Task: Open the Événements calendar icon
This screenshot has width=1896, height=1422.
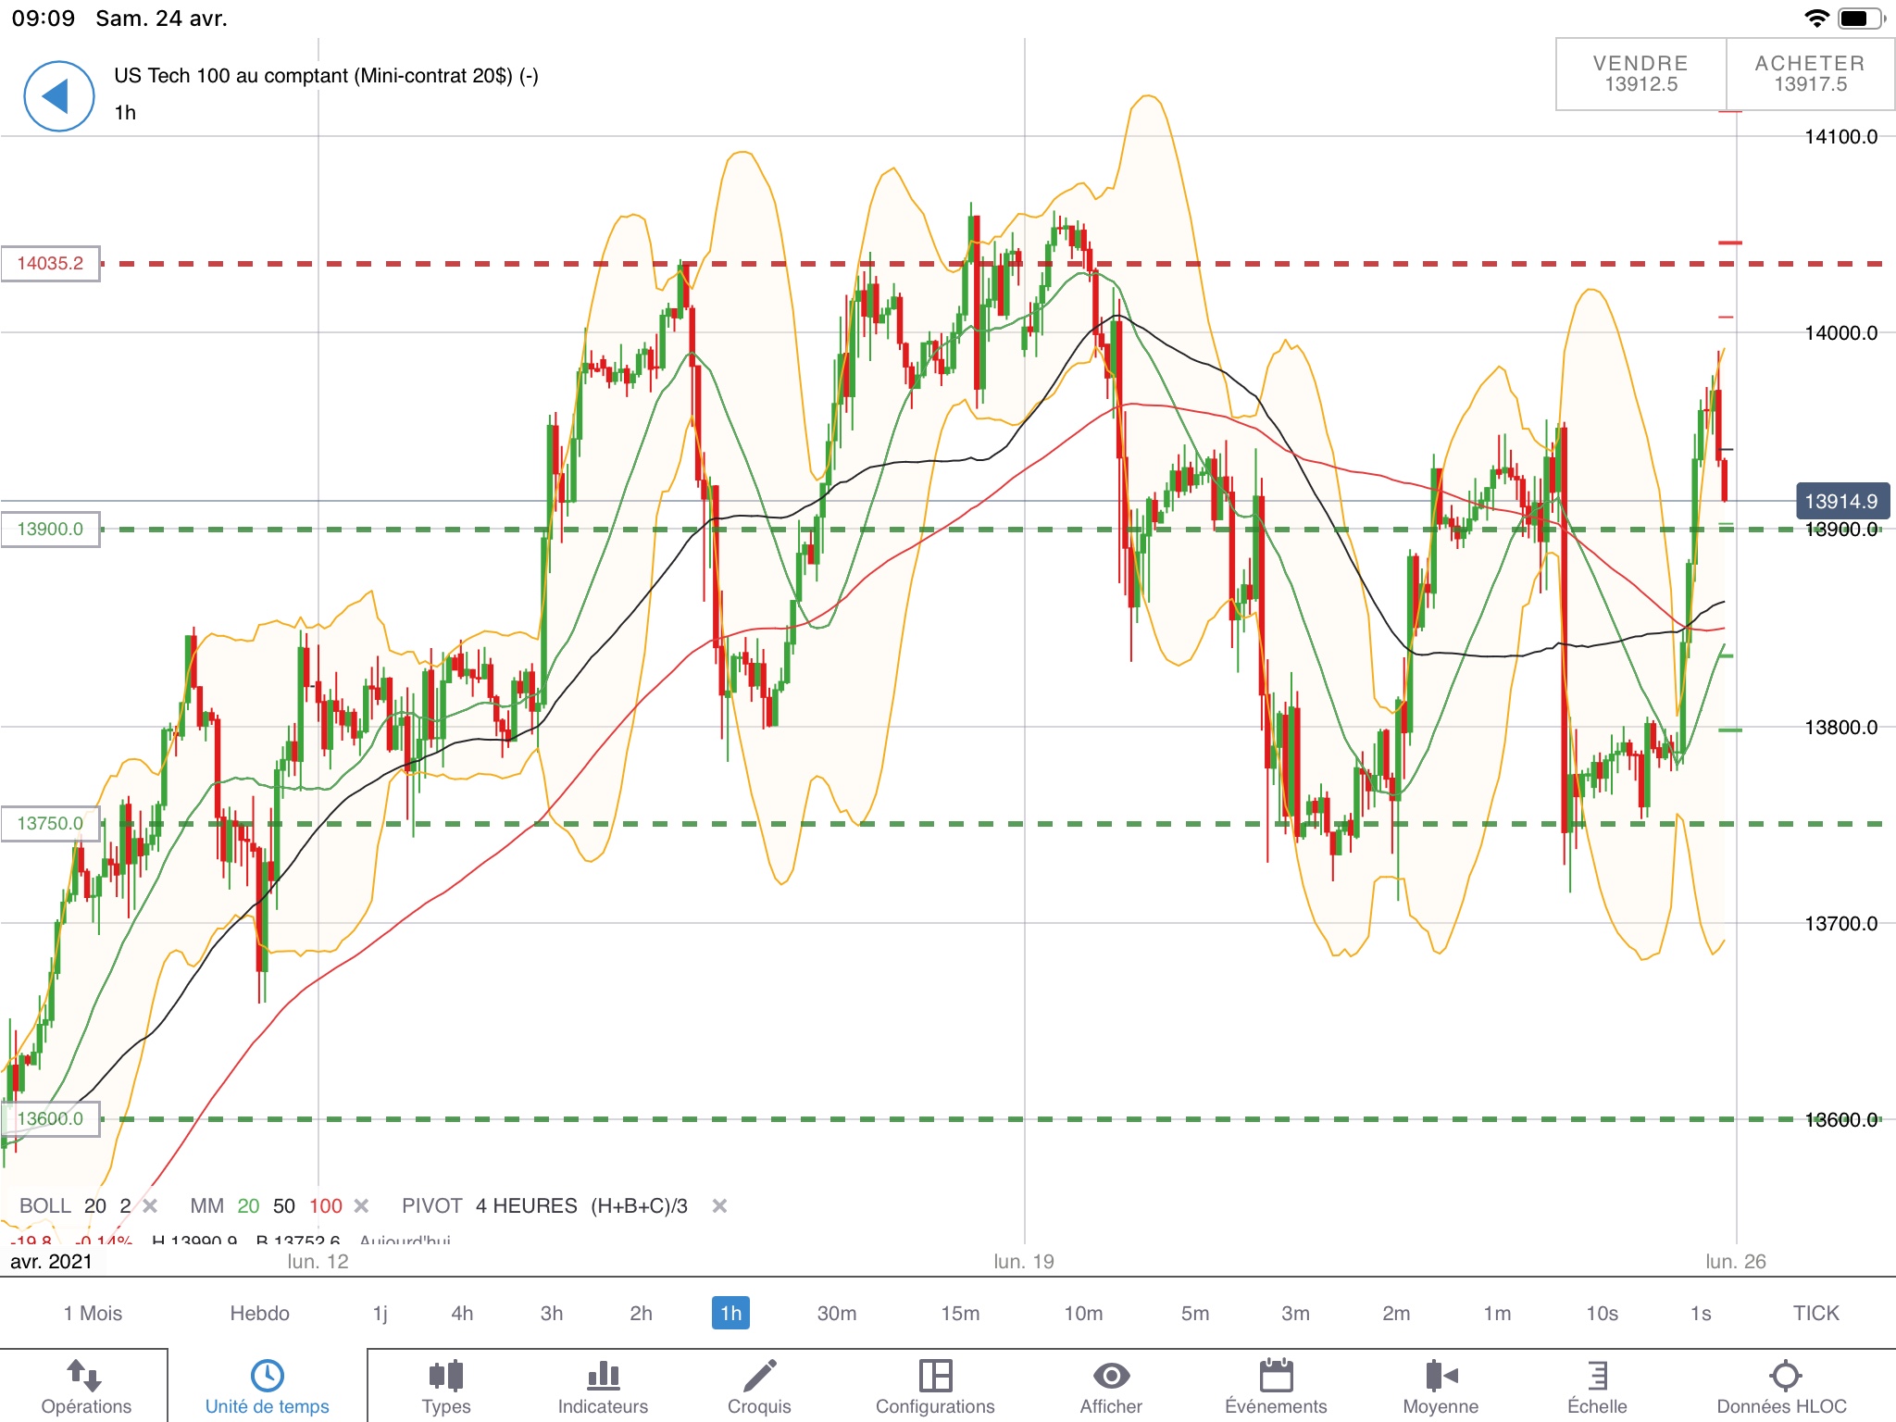Action: (x=1276, y=1386)
